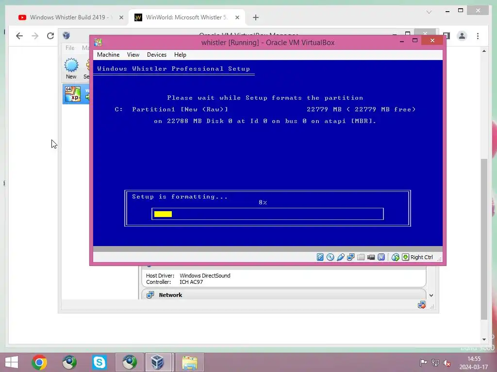Screen dimensions: 497x372
Task: Click the video capture camera icon in status bar
Action: [371, 257]
